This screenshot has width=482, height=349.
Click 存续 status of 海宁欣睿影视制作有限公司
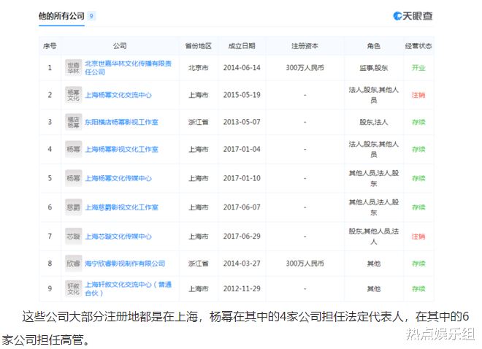point(418,264)
